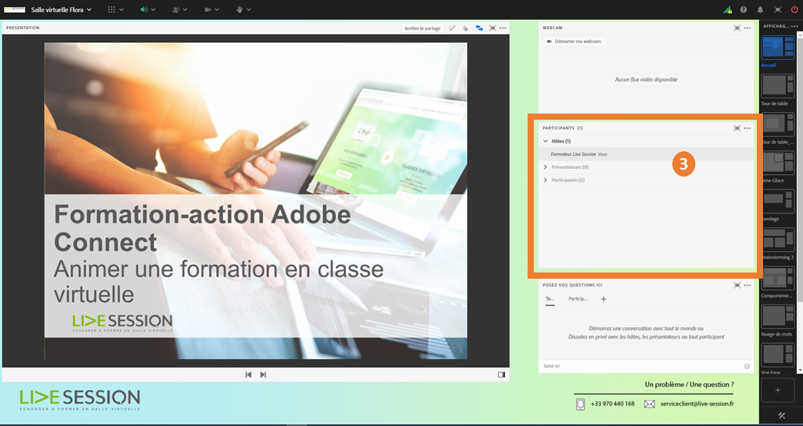Toggle the blue sync arrows in Presentation pod
The image size is (803, 426).
click(479, 28)
